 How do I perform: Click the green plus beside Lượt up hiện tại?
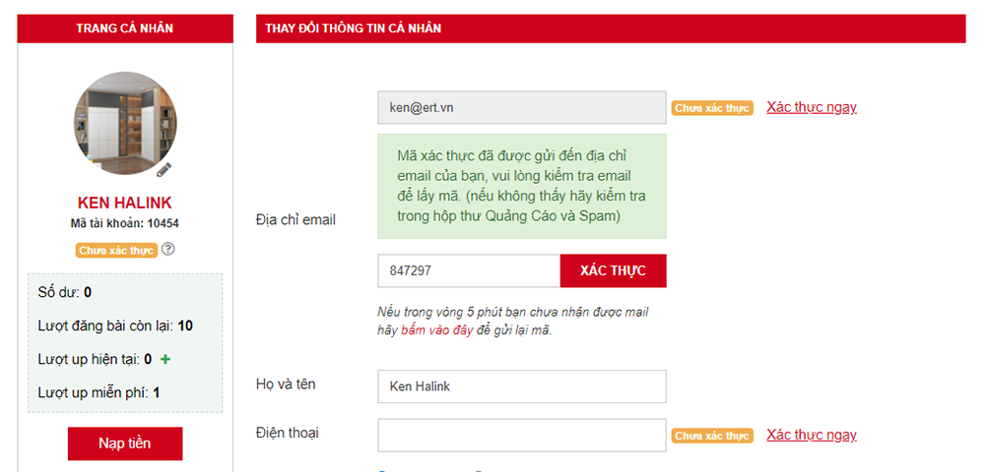[x=165, y=359]
